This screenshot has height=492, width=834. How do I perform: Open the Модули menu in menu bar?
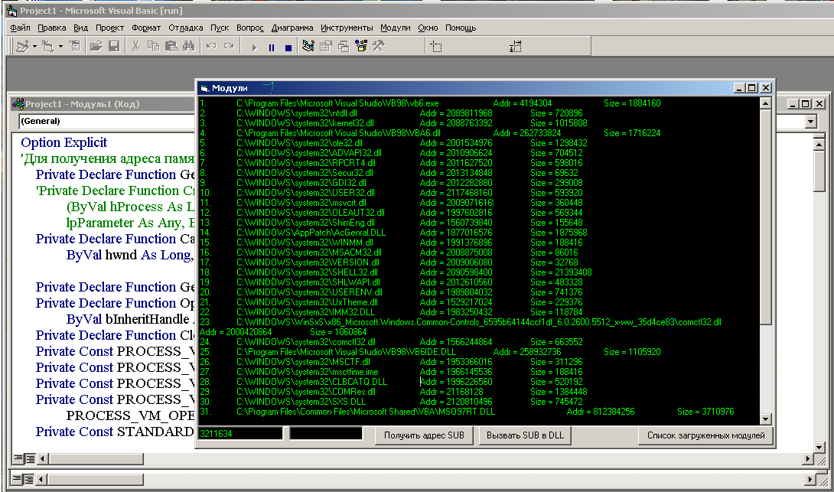coord(395,28)
